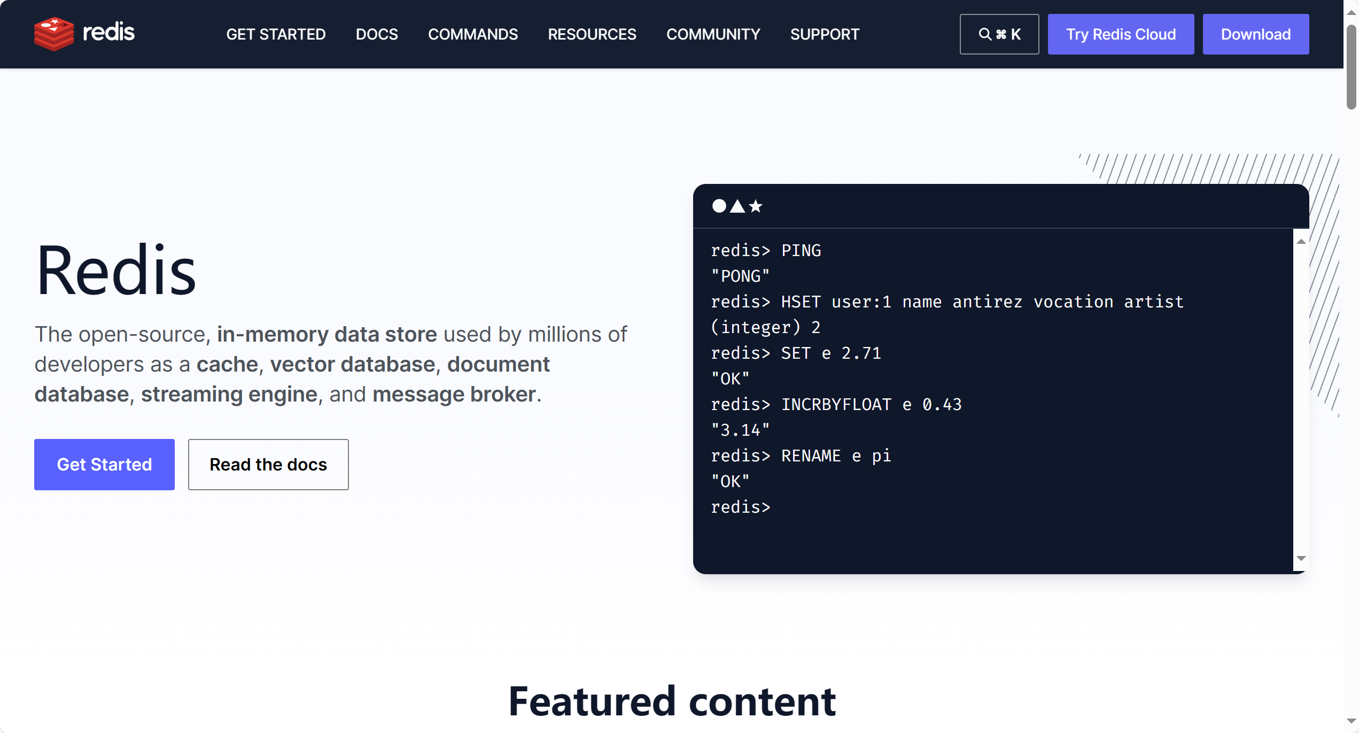
Task: Open the search box with magnifier icon
Action: tap(999, 34)
